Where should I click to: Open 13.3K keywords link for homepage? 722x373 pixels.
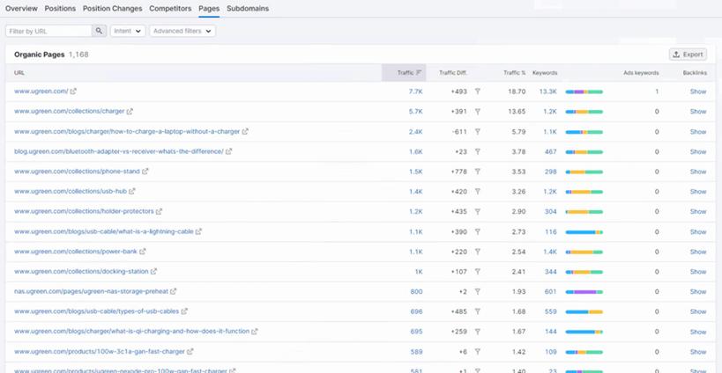coord(548,91)
